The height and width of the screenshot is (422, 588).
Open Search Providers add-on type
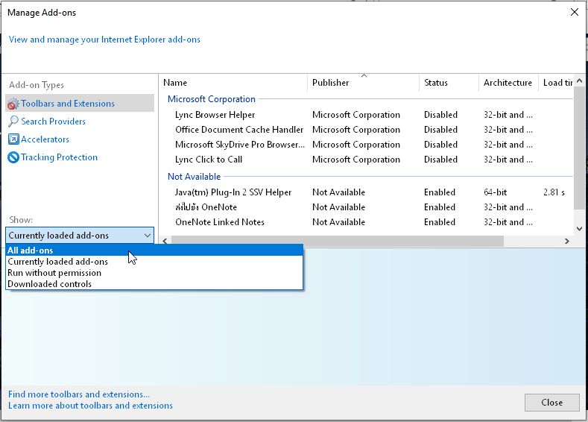(53, 122)
